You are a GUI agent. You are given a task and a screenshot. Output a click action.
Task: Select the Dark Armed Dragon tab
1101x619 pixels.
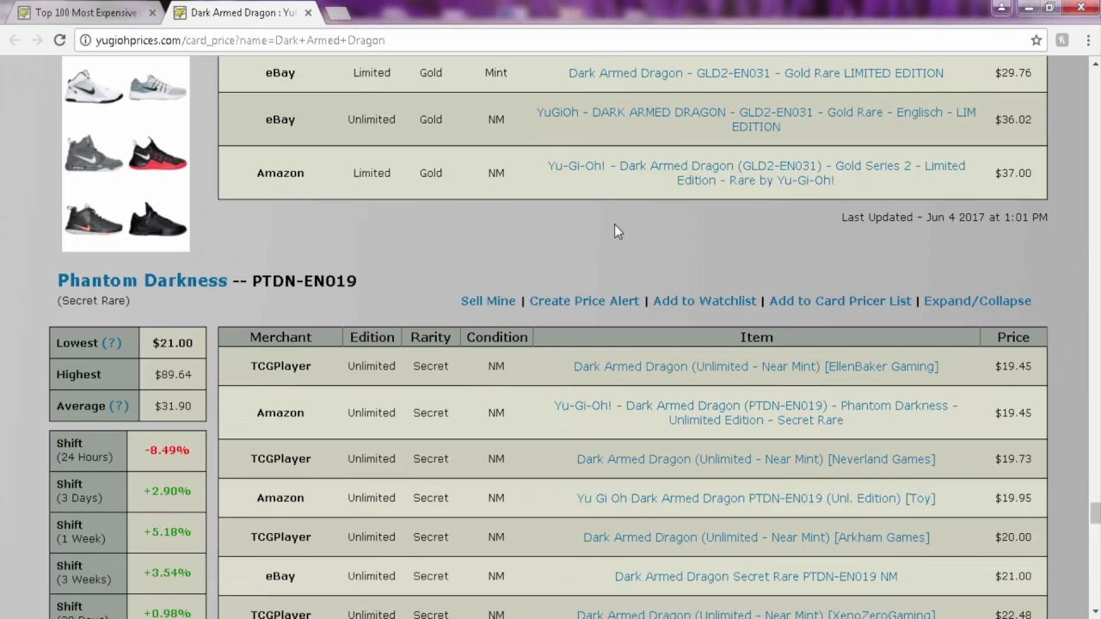[243, 13]
